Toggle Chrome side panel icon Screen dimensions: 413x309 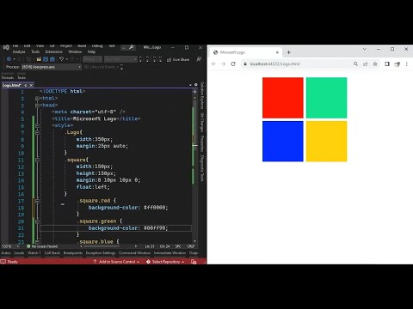point(387,64)
